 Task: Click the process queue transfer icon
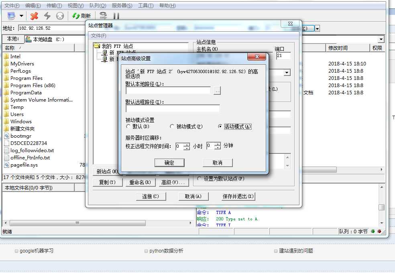[x=103, y=16]
